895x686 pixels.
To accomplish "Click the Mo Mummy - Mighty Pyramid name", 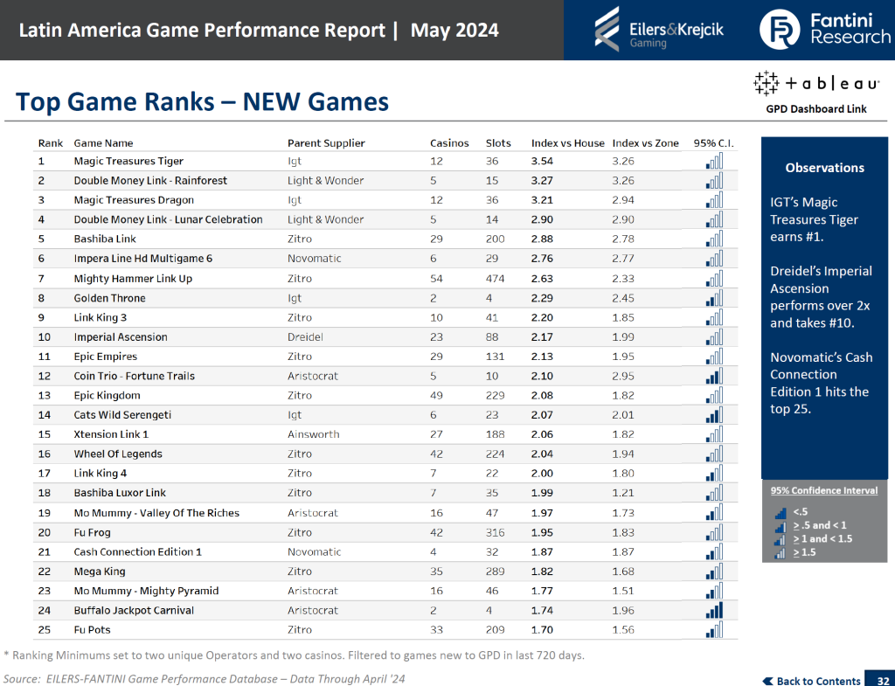I will point(146,591).
